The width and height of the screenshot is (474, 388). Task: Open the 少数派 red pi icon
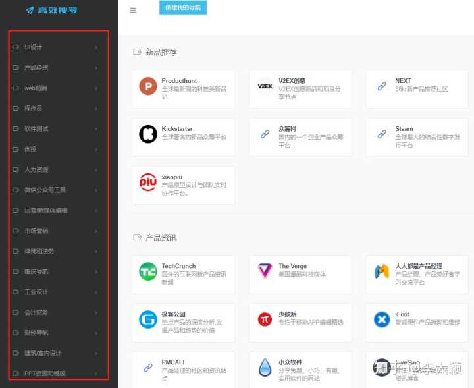click(265, 319)
